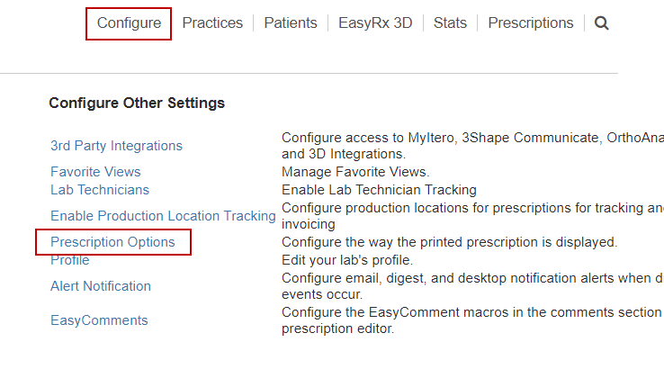This screenshot has height=387, width=664.
Task: Click the Profile link
Action: point(70,260)
